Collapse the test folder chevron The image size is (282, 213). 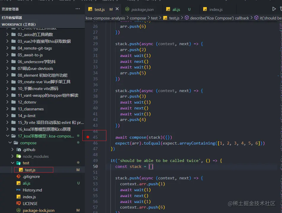point(12,163)
